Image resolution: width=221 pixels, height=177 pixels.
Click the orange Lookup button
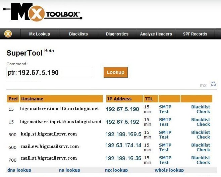click(x=116, y=72)
